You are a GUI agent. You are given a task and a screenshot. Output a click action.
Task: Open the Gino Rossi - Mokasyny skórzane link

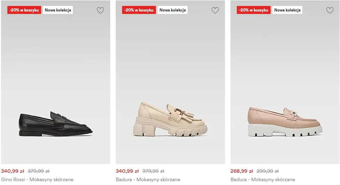pyautogui.click(x=37, y=180)
